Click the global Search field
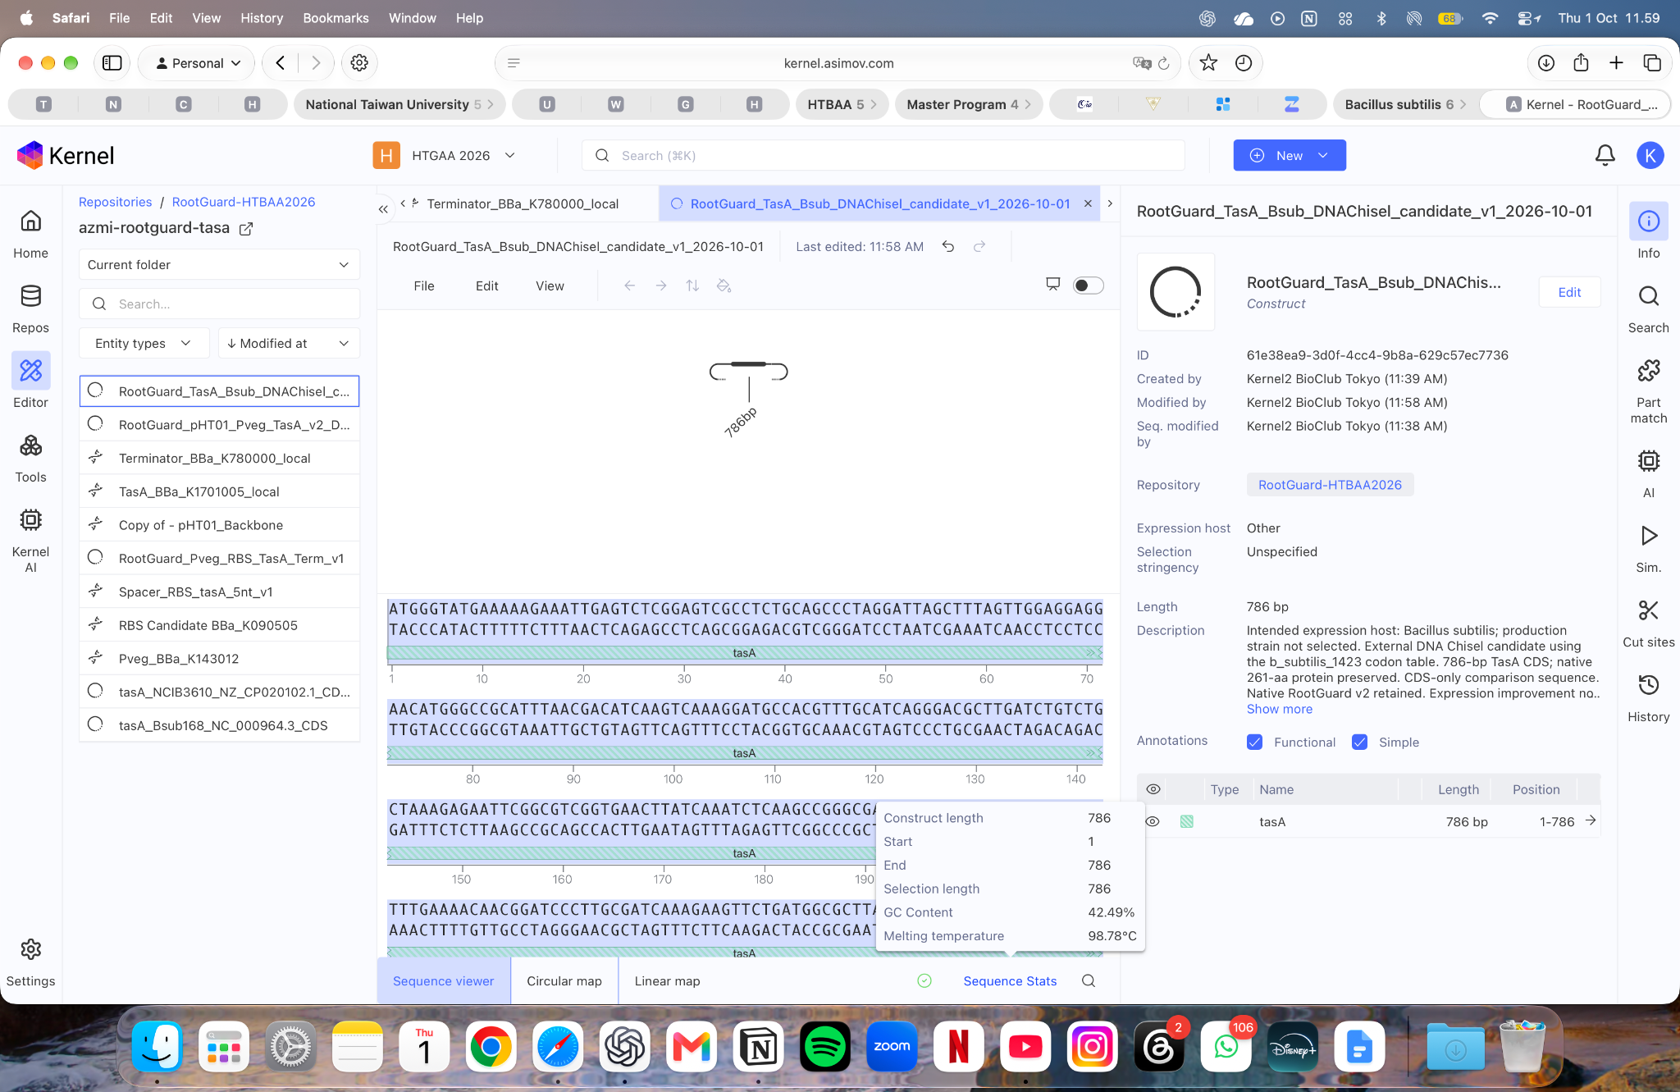 pos(883,155)
